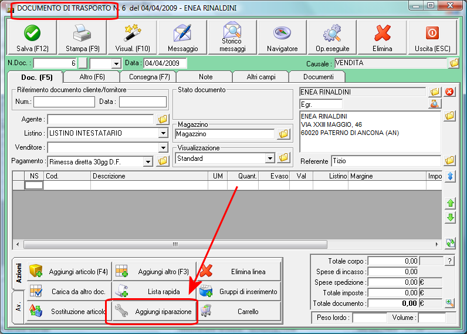Open folder icon next to customer name

435,92
